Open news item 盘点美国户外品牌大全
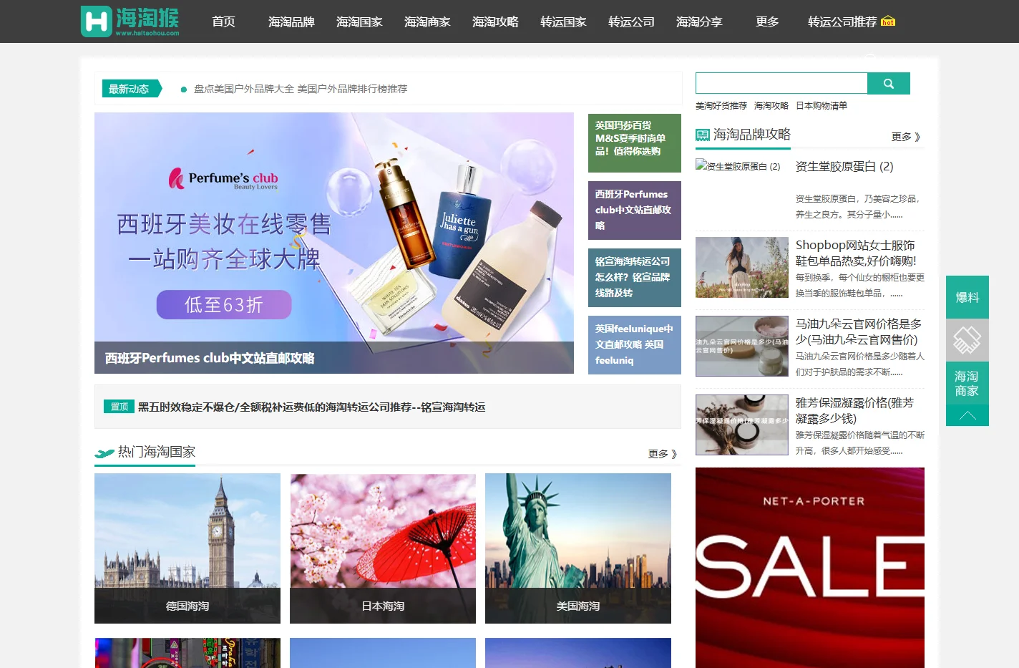Image resolution: width=1019 pixels, height=668 pixels. [301, 89]
